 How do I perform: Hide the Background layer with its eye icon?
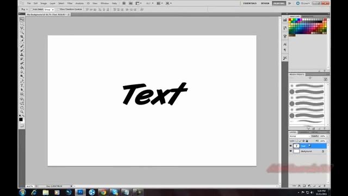290,151
